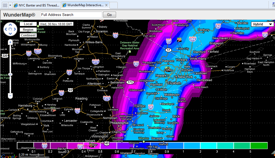Screen dimensions: 275x158
Task: Close the WunderMap Interactive tab
Action: click(106, 5)
